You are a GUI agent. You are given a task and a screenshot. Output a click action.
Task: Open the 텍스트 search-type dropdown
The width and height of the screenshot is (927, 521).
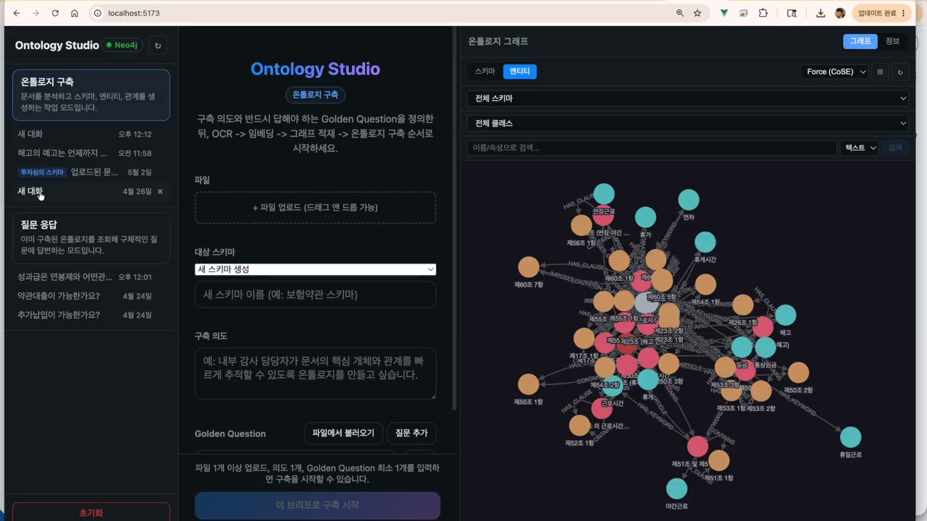pos(860,148)
